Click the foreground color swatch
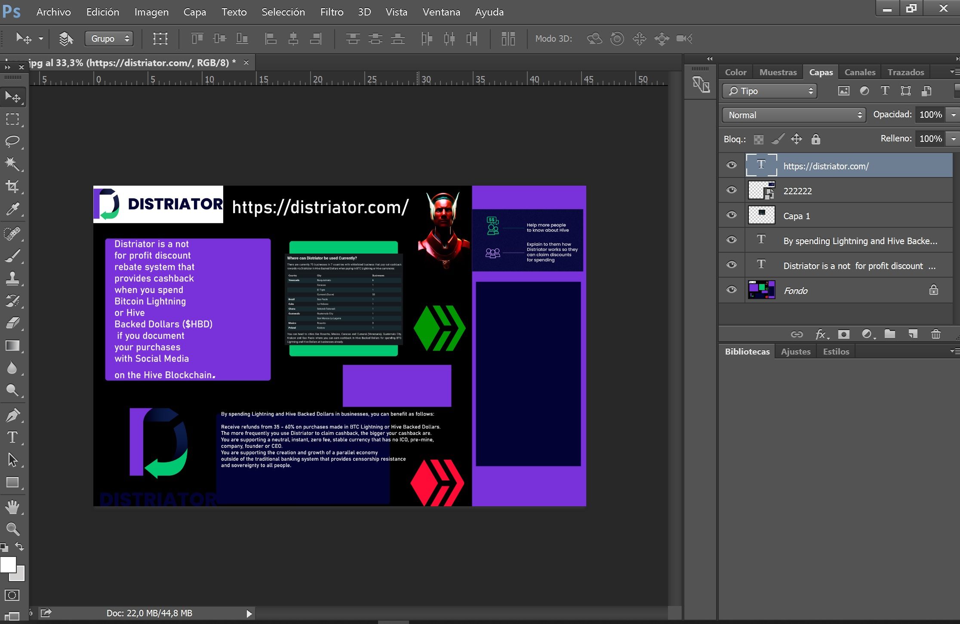The image size is (960, 624). pos(8,564)
